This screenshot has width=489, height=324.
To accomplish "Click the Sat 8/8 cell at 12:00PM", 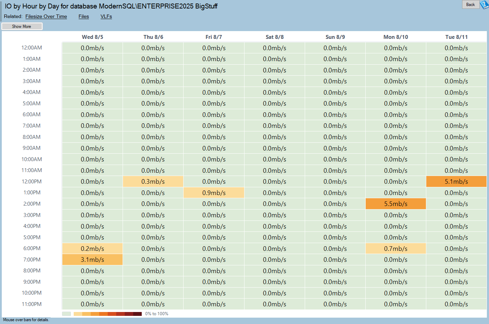I will [x=275, y=182].
